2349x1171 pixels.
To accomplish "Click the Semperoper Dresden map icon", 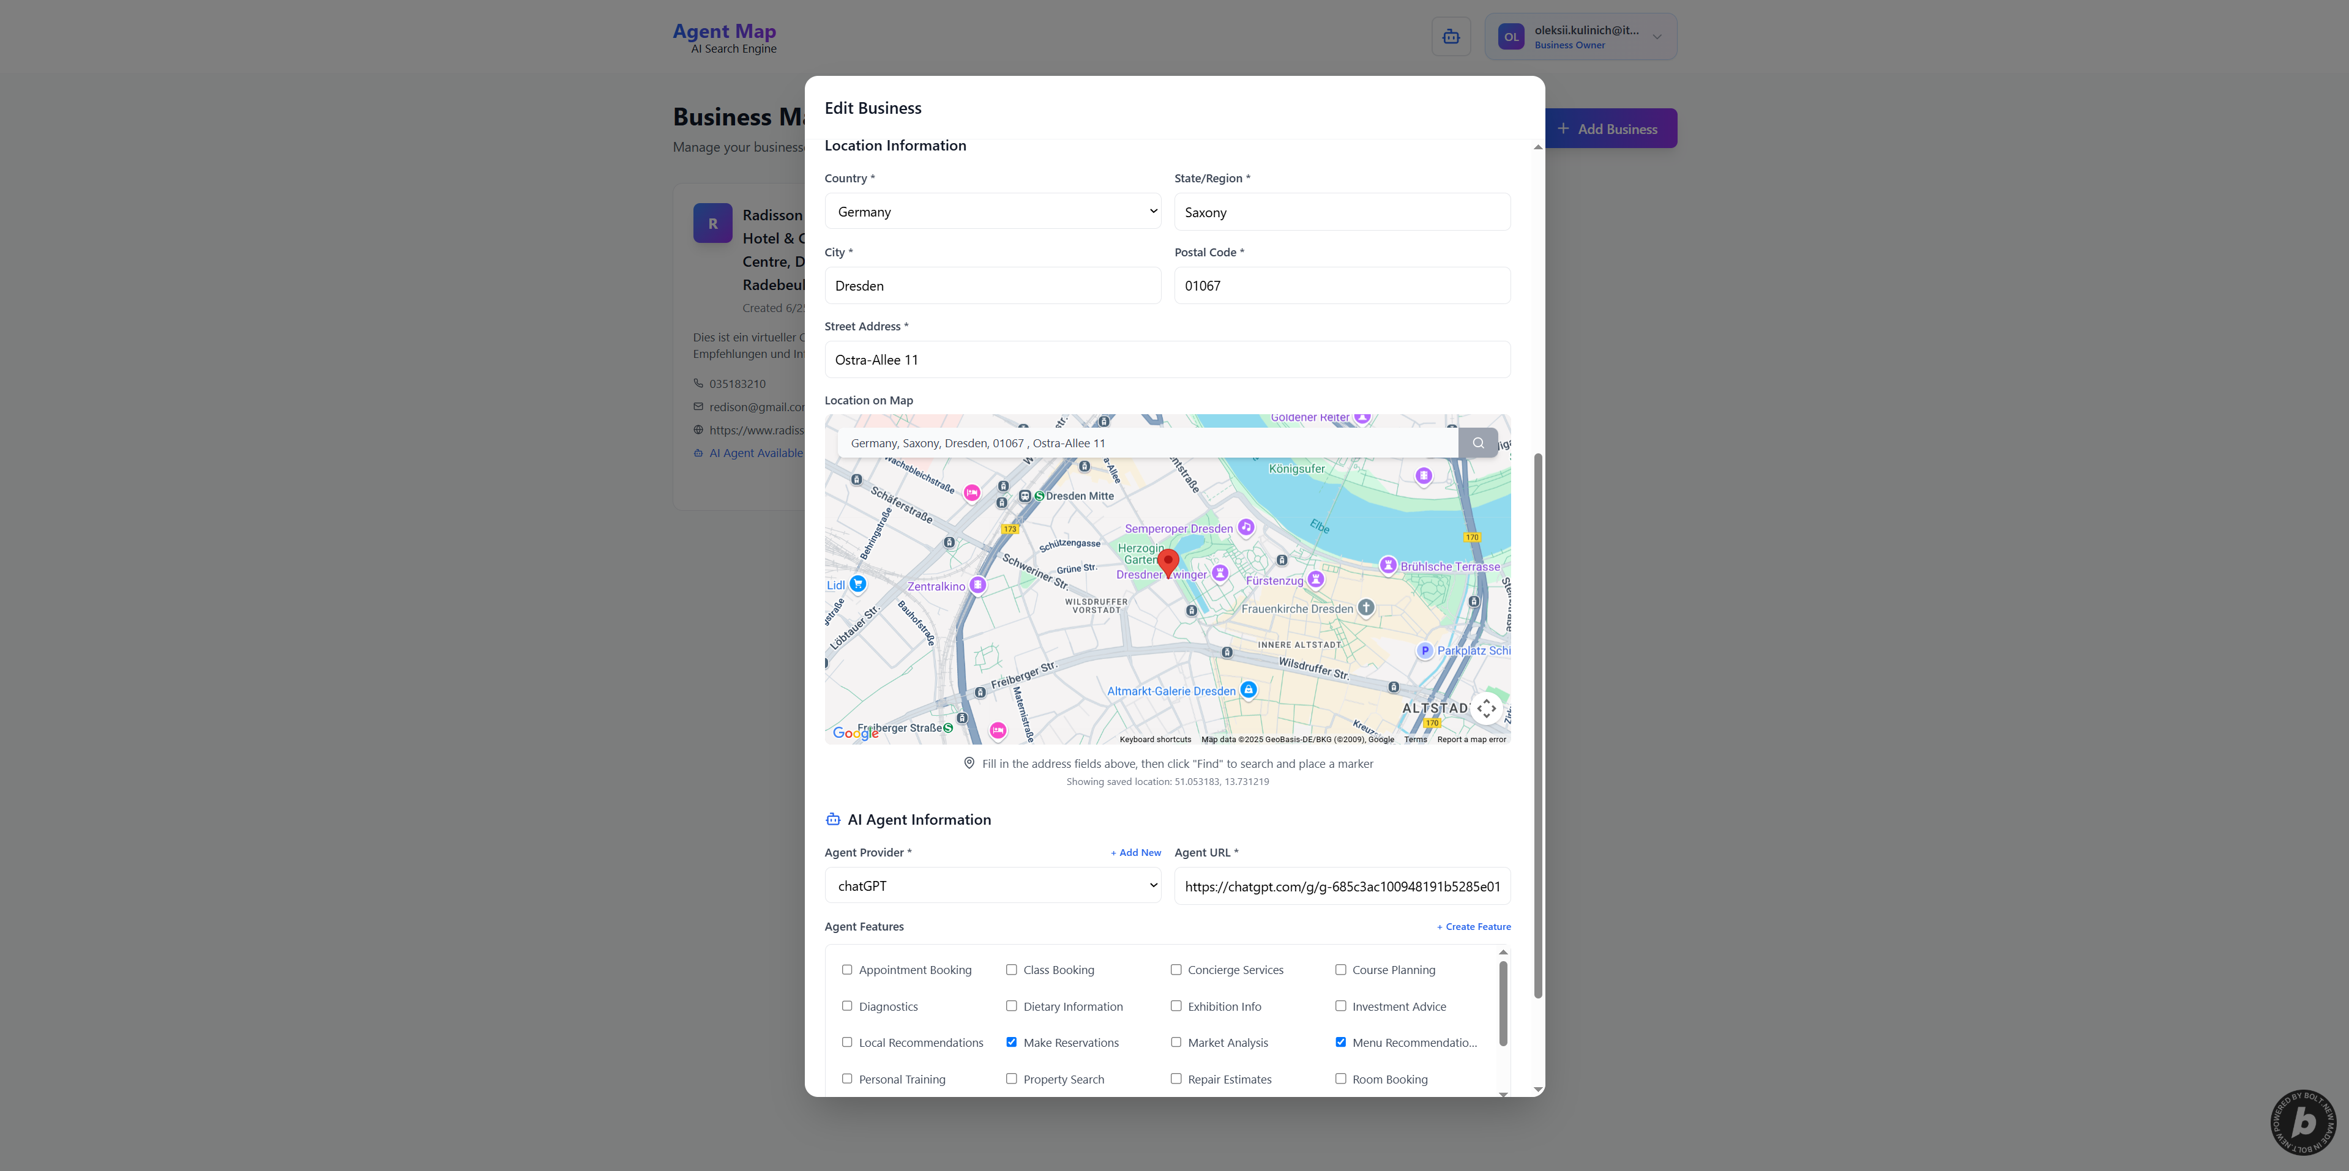I will pyautogui.click(x=1247, y=527).
